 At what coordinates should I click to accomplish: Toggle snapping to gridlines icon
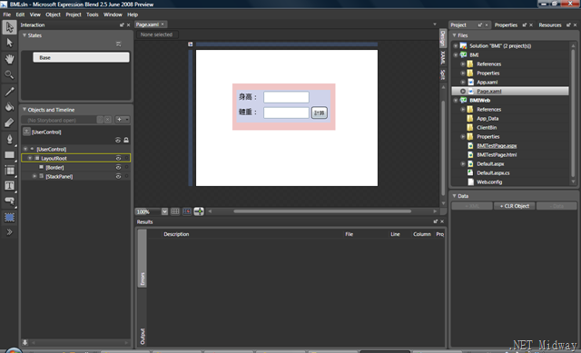coord(187,211)
